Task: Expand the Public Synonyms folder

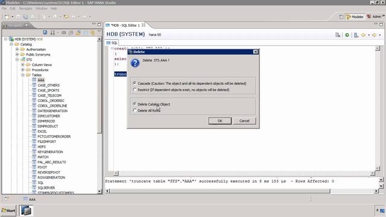Action: point(17,54)
